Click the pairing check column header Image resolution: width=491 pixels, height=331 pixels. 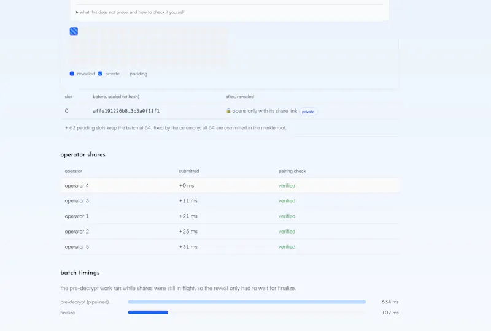pos(292,171)
